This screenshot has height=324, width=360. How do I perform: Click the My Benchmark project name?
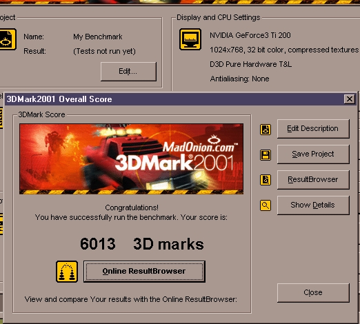tap(98, 37)
